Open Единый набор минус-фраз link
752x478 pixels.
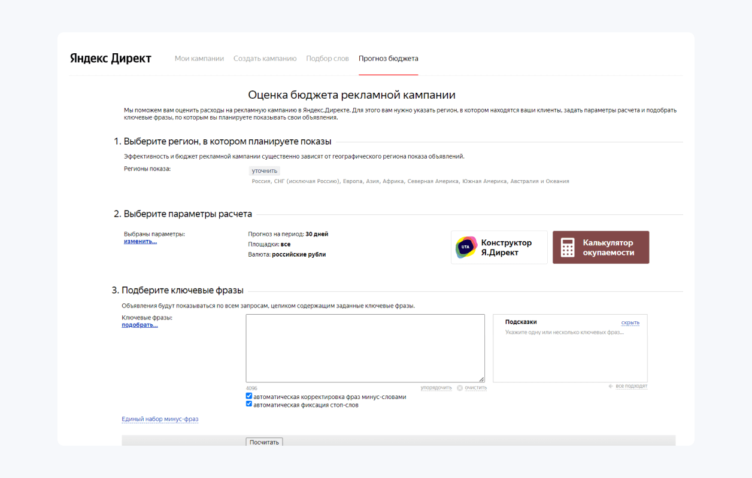(160, 419)
